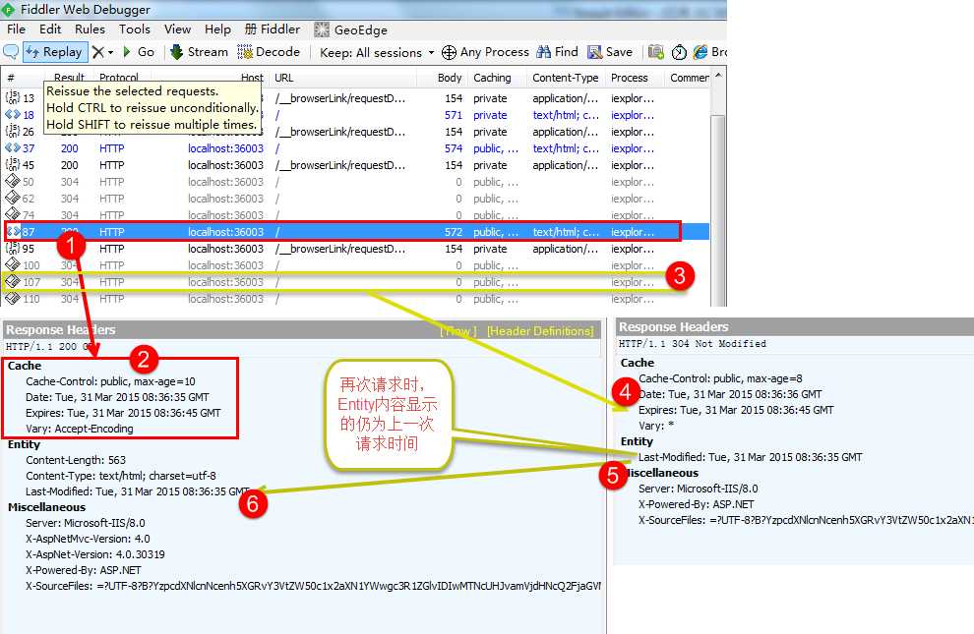Open the Tools menu
974x634 pixels.
pyautogui.click(x=135, y=29)
